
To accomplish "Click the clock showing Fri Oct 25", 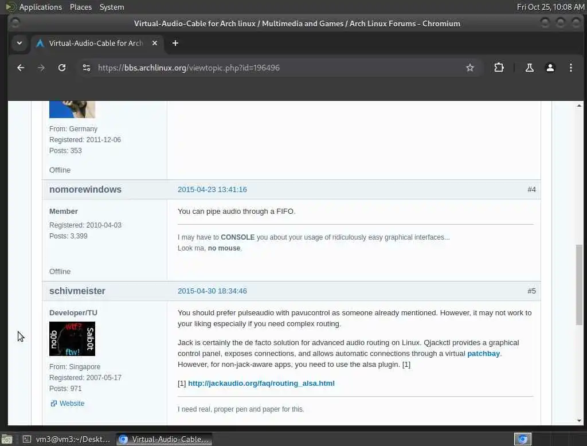I will click(x=550, y=7).
